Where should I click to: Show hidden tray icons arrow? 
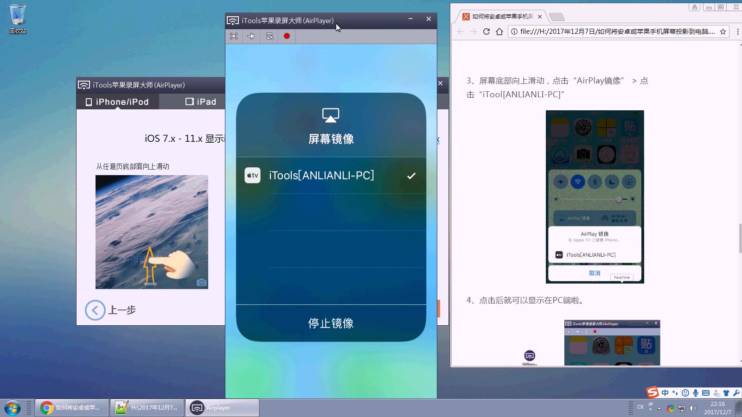point(659,408)
